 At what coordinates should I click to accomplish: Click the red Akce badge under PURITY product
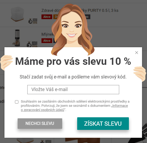47,17
